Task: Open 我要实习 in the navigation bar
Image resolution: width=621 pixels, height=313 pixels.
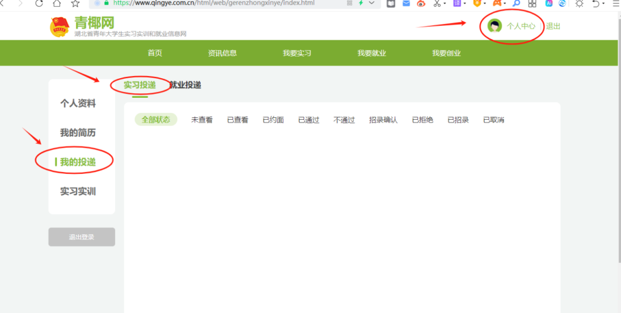Action: (297, 53)
